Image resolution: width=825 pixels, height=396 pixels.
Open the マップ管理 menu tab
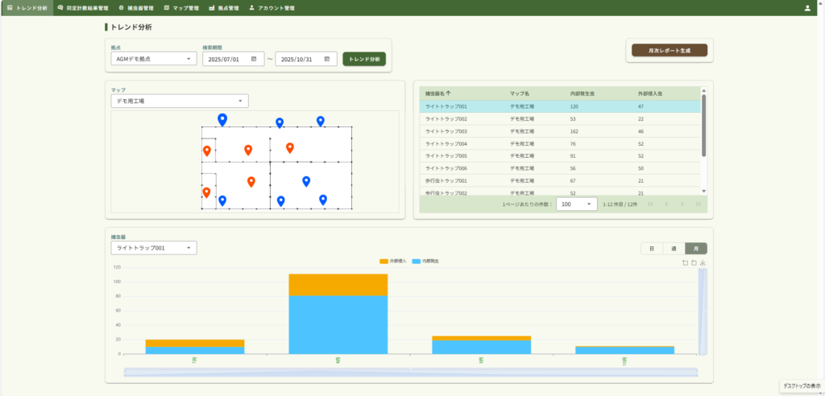click(181, 8)
